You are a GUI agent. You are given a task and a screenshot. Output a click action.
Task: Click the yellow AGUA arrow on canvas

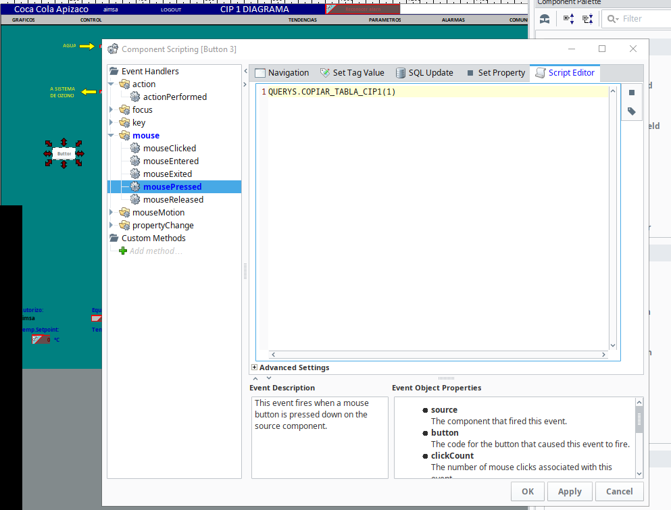87,46
